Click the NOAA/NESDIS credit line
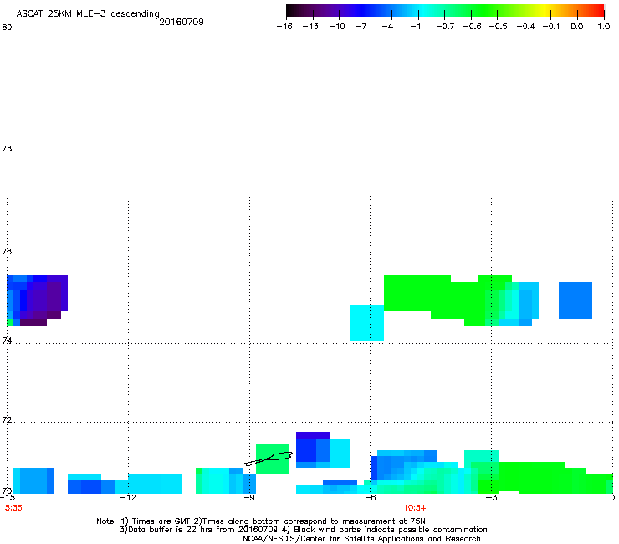This screenshot has height=544, width=619. coord(361,539)
